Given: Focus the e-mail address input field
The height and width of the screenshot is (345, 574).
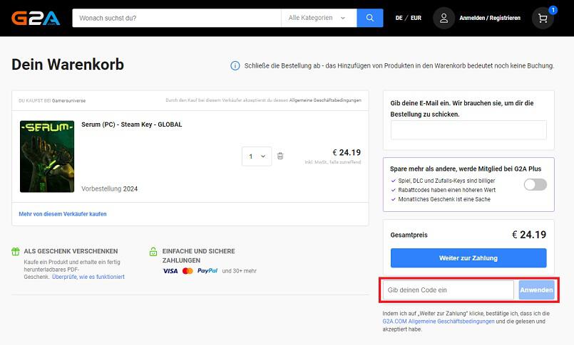Looking at the screenshot, I should point(468,130).
